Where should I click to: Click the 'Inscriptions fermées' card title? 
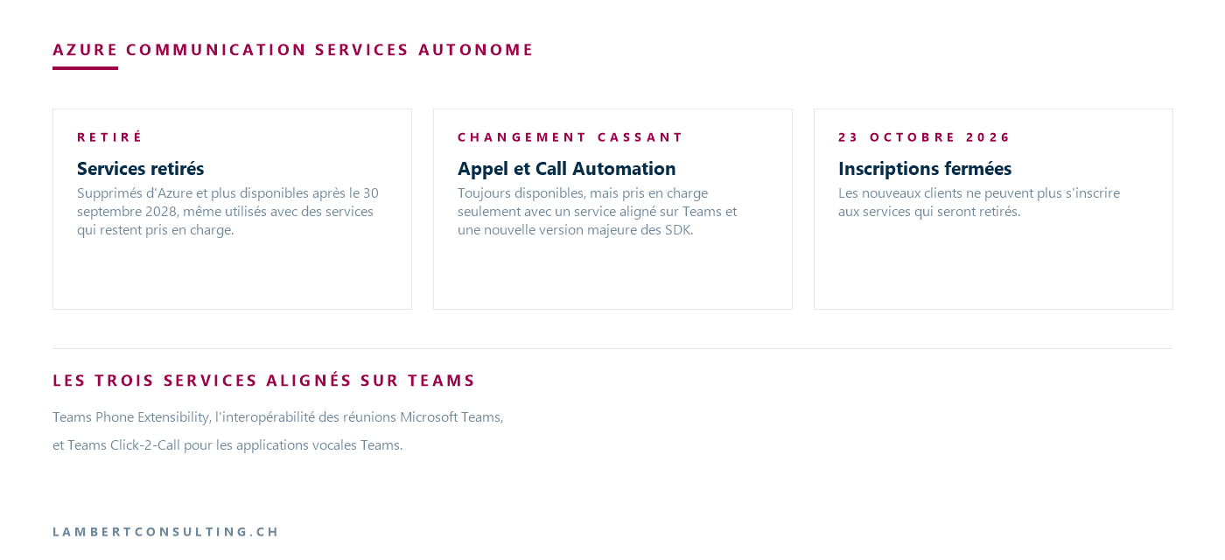click(925, 168)
